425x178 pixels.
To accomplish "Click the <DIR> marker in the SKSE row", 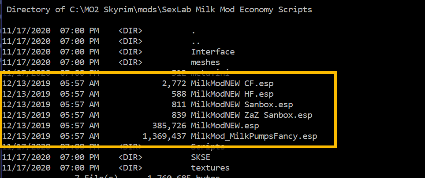I will (130, 157).
